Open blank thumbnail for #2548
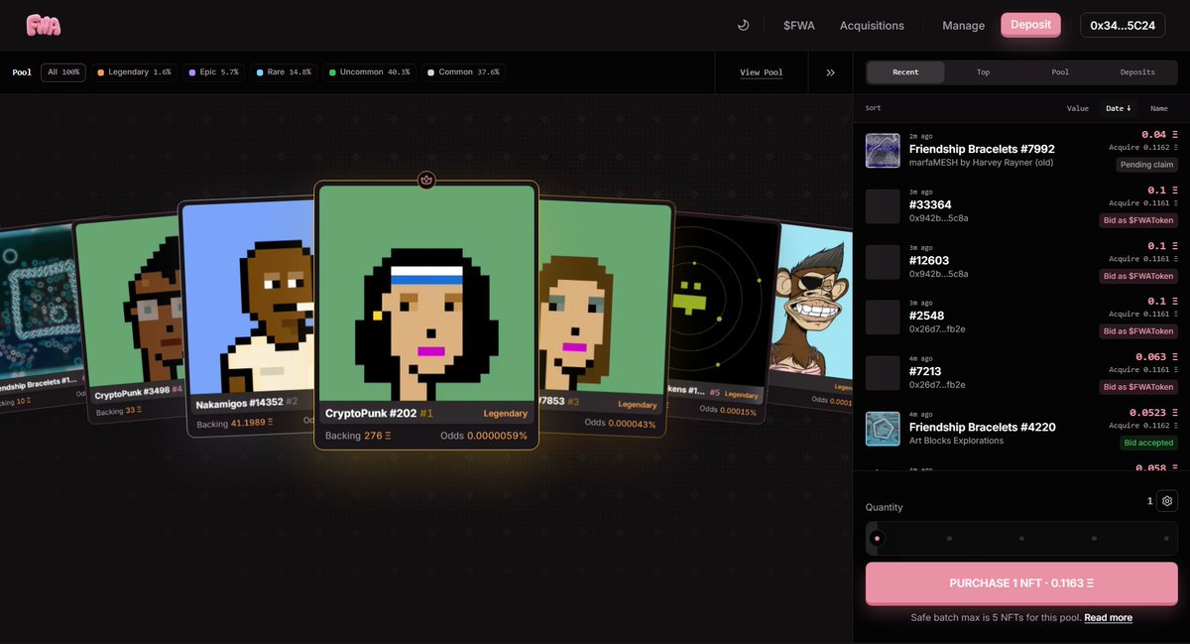The height and width of the screenshot is (644, 1190). click(x=883, y=318)
